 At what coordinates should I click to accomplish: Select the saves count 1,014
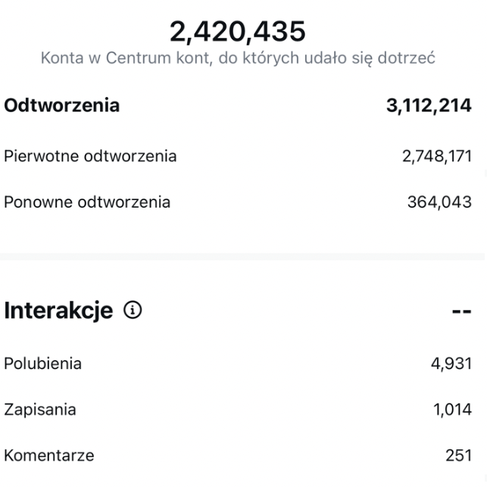point(452,410)
